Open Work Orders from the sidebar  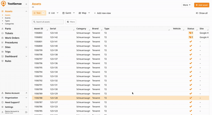[12, 38]
